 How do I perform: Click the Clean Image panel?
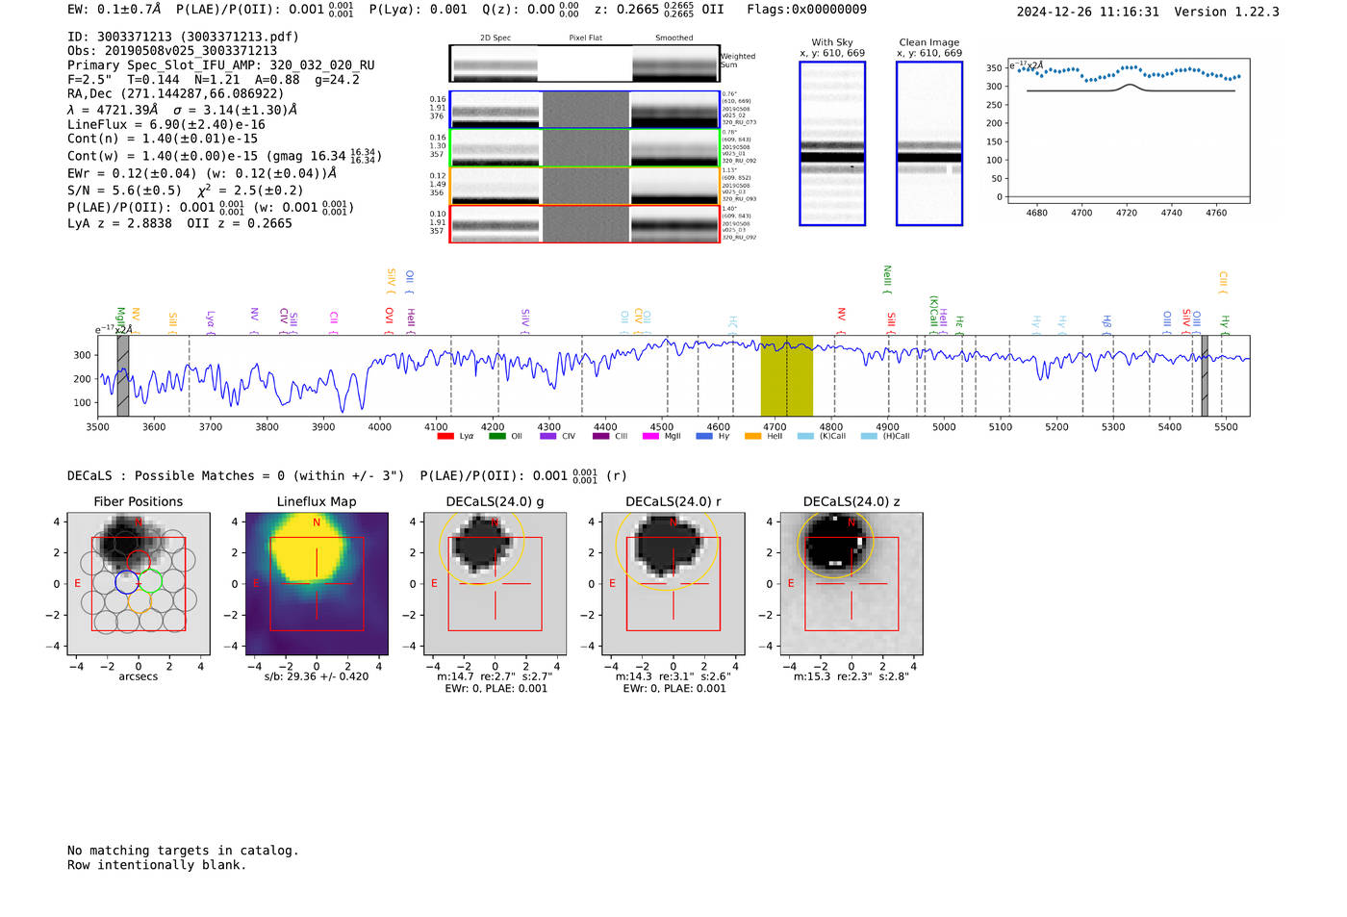pyautogui.click(x=929, y=144)
